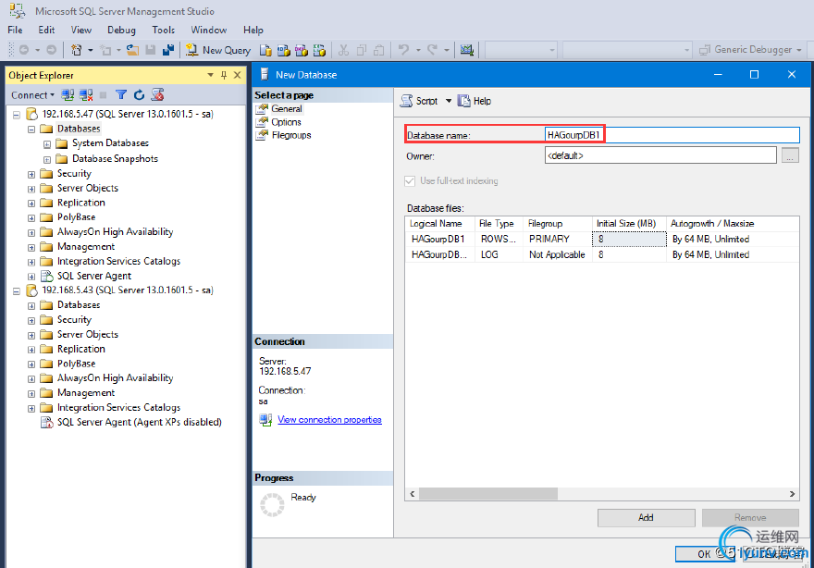Click the Copy toolbar icon
The height and width of the screenshot is (568, 814).
[x=362, y=50]
